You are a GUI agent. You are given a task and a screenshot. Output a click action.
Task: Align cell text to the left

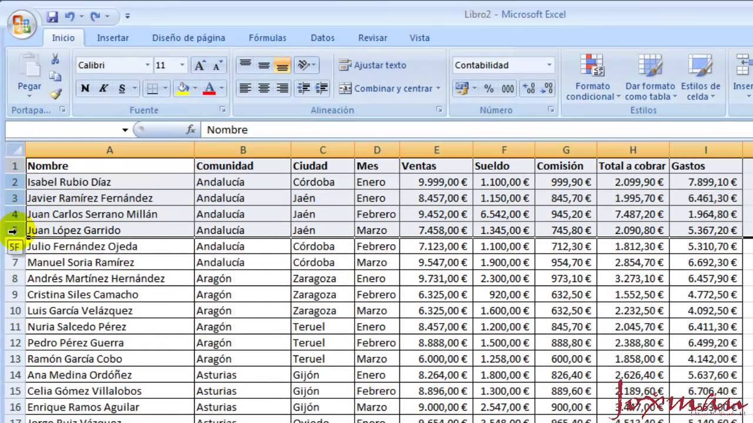pos(245,89)
